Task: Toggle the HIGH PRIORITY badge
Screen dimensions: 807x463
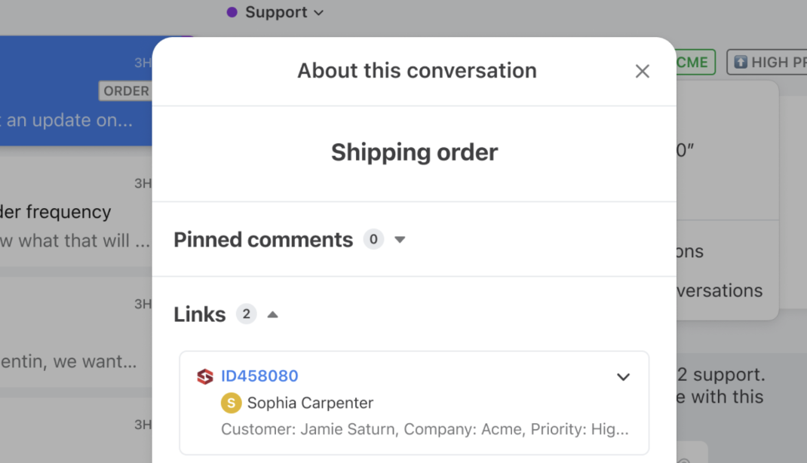Action: pyautogui.click(x=769, y=62)
